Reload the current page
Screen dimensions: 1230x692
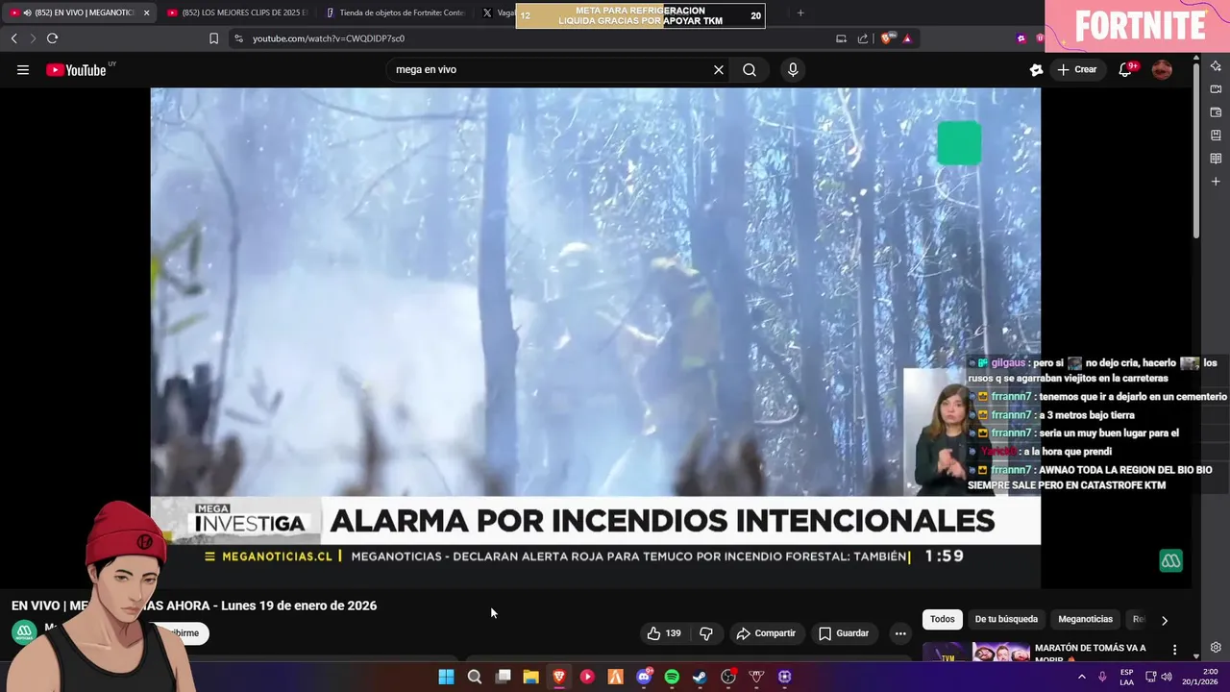pyautogui.click(x=52, y=38)
